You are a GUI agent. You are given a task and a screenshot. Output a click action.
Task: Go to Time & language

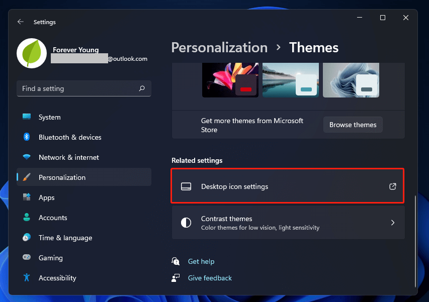click(x=65, y=238)
